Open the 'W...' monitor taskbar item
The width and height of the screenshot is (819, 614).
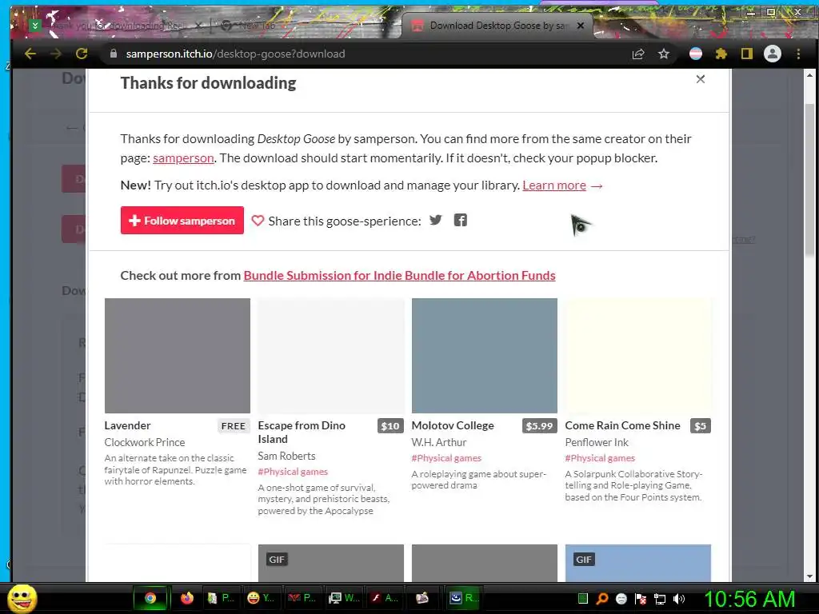344,598
